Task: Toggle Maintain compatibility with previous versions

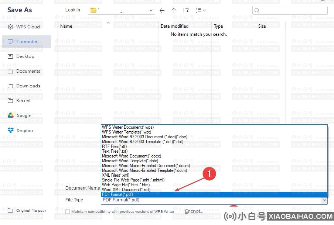Action: 68,212
